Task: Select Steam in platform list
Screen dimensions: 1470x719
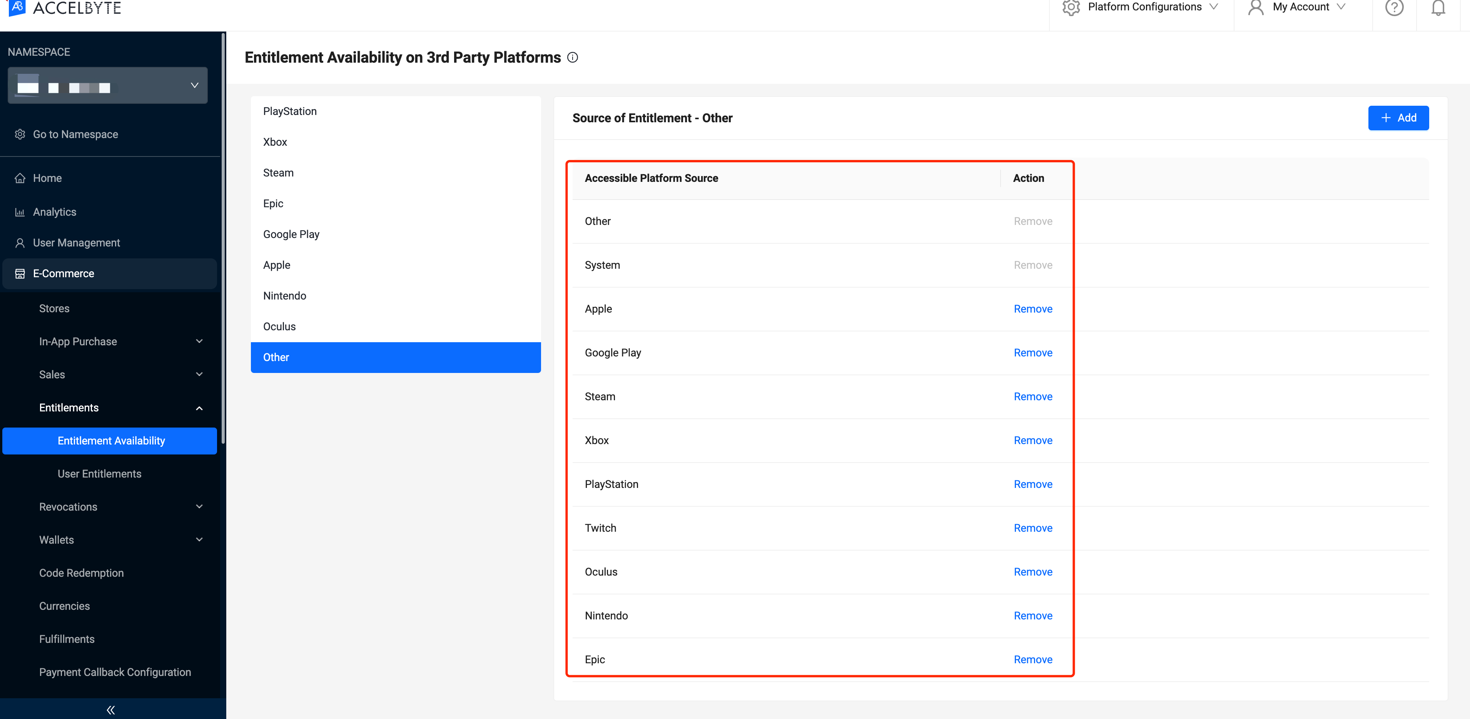Action: click(396, 173)
